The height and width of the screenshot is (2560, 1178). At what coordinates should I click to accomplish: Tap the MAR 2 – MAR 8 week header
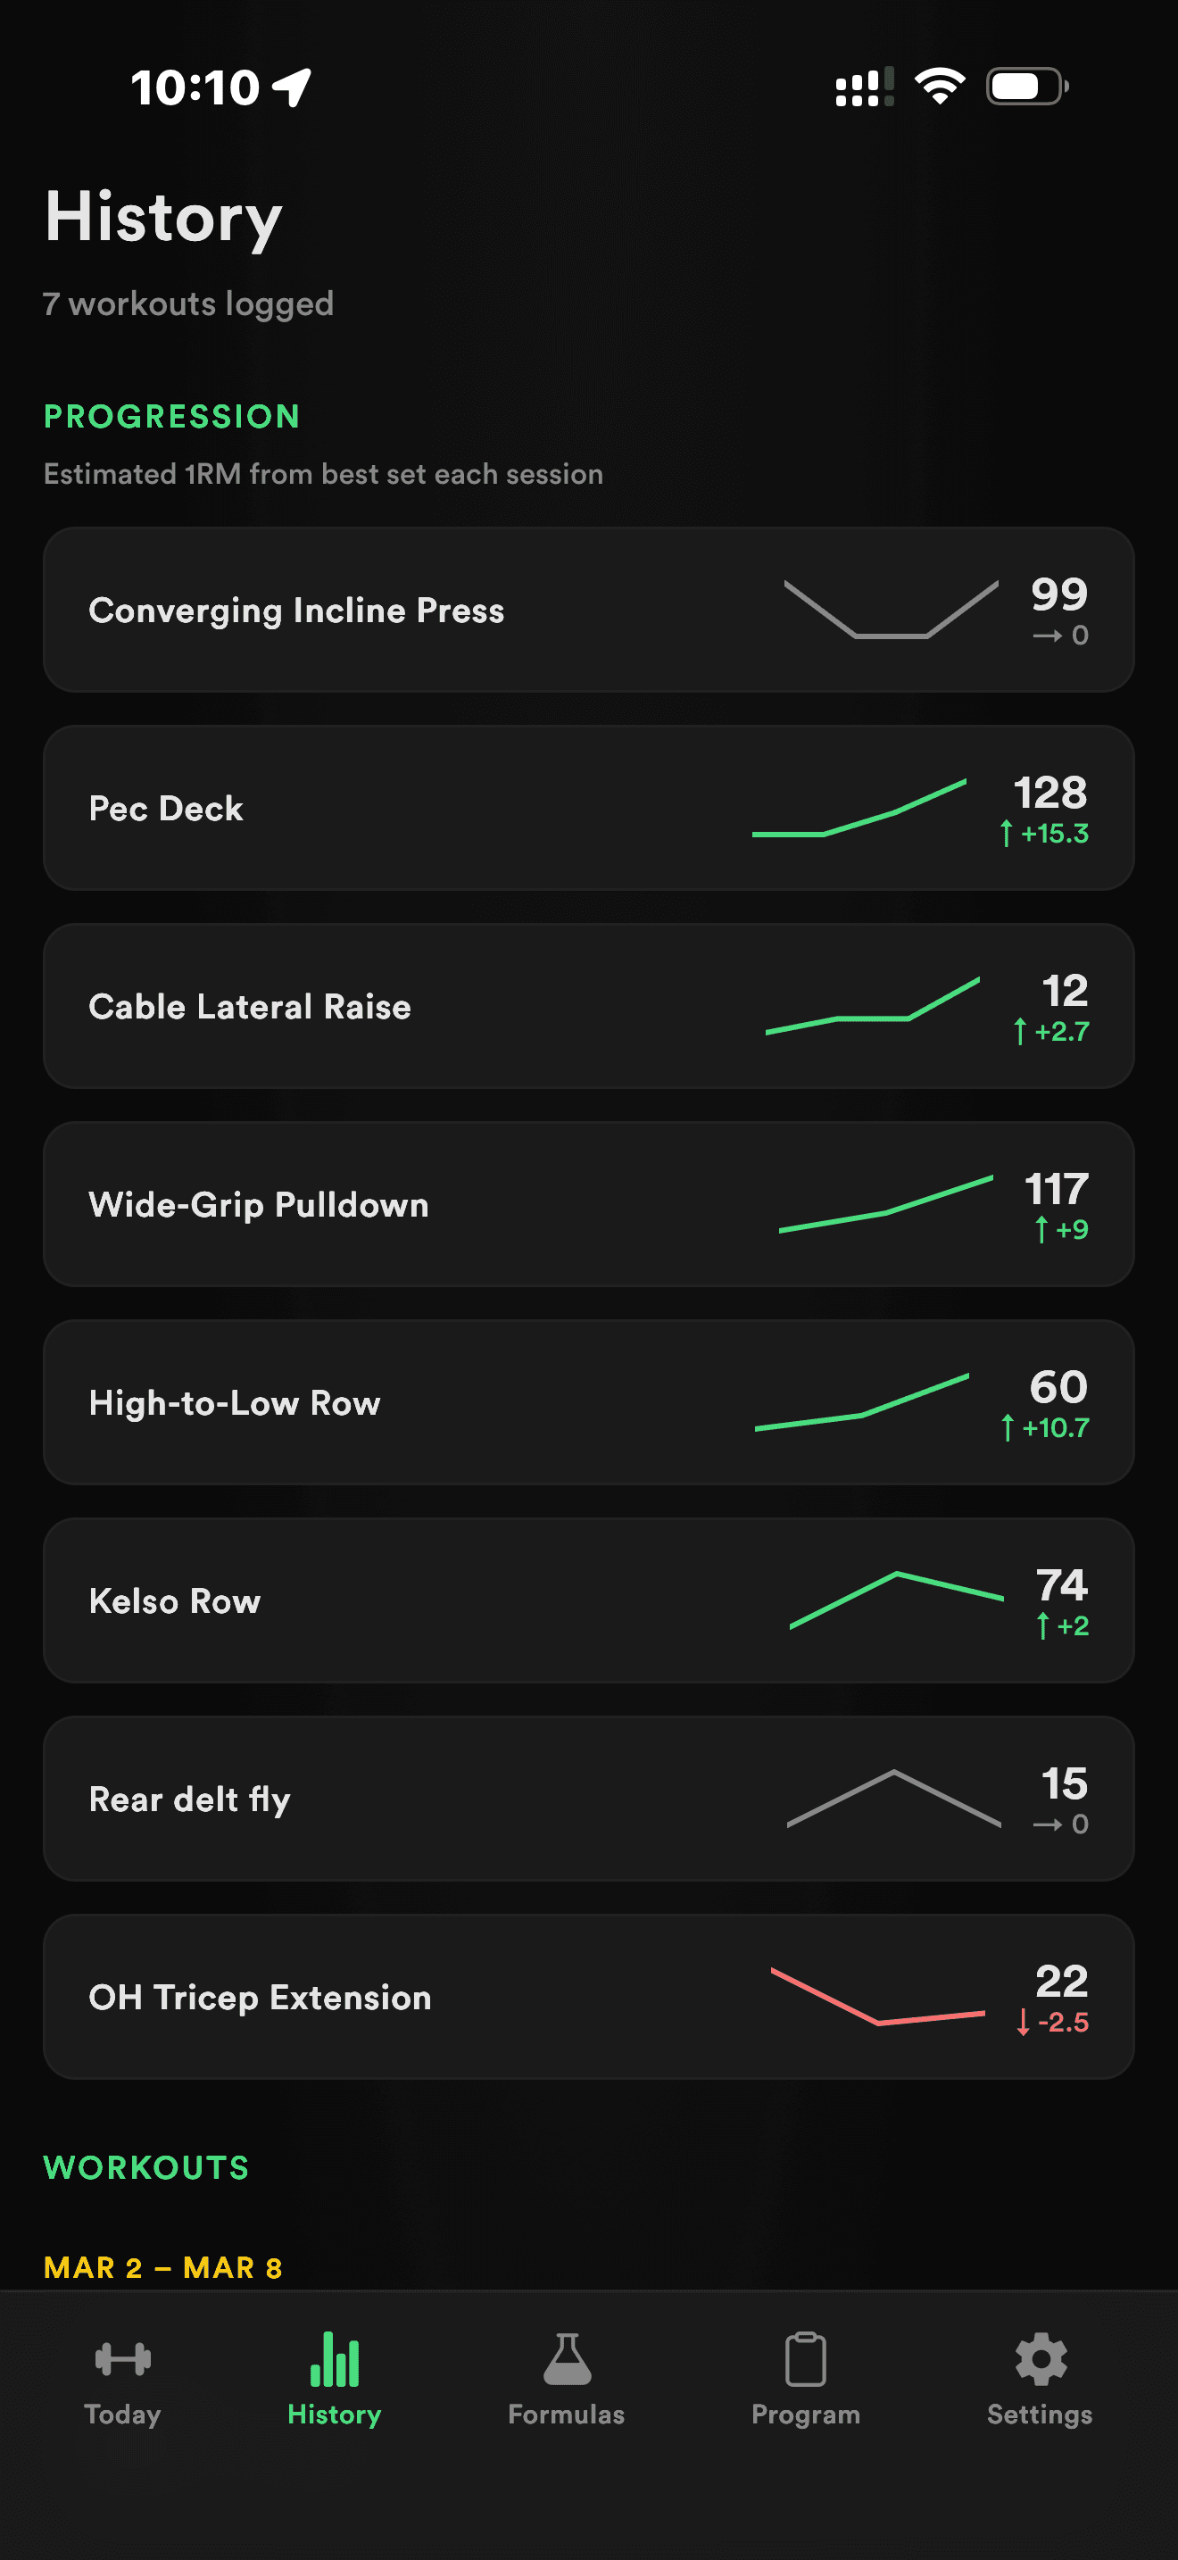coord(163,2268)
